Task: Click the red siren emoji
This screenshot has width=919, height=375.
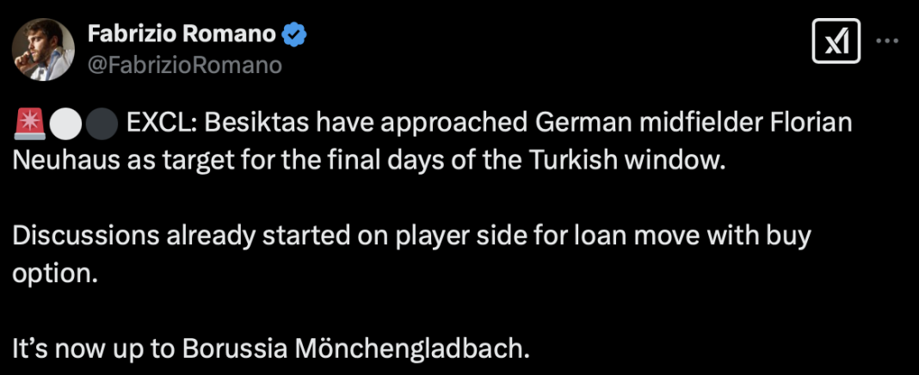Action: coord(28,126)
